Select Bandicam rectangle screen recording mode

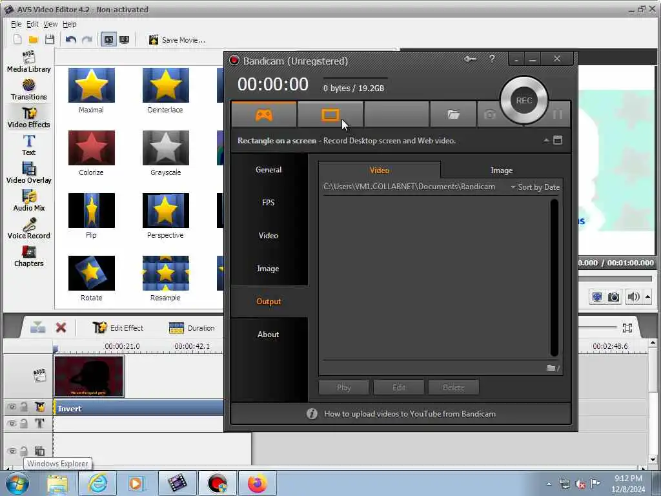tap(330, 114)
